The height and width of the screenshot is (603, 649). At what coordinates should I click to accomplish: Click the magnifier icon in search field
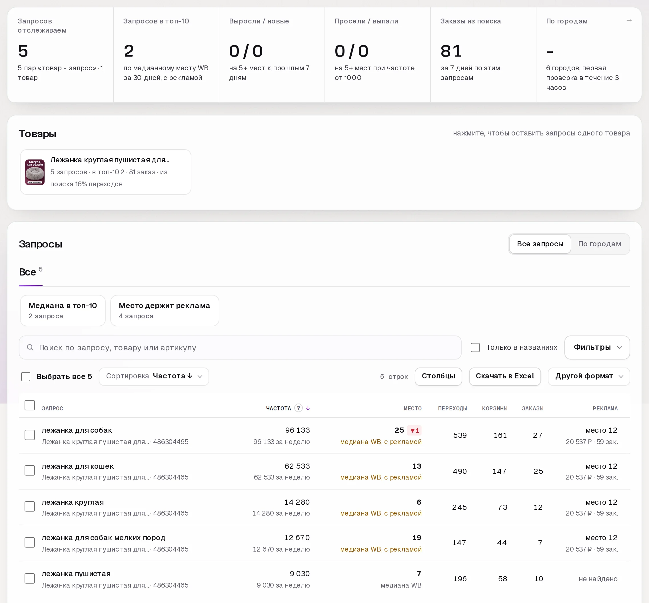point(30,347)
